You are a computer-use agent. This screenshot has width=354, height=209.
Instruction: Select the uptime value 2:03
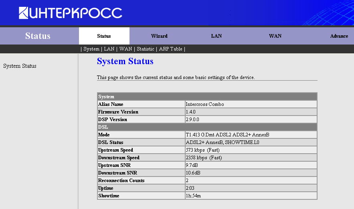pos(190,188)
